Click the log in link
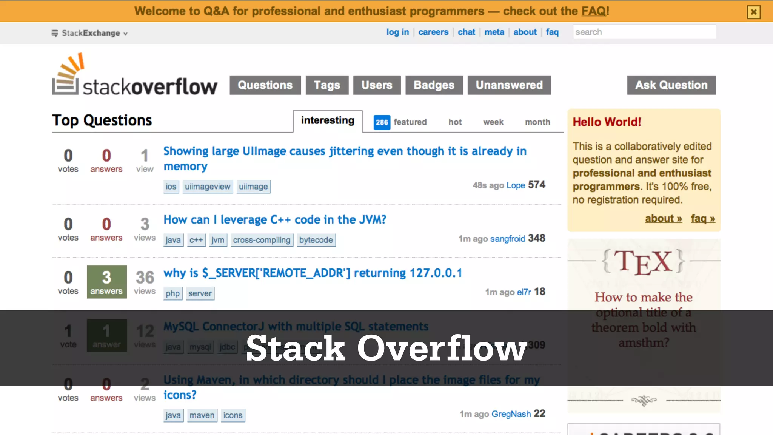The image size is (773, 435). coord(397,32)
